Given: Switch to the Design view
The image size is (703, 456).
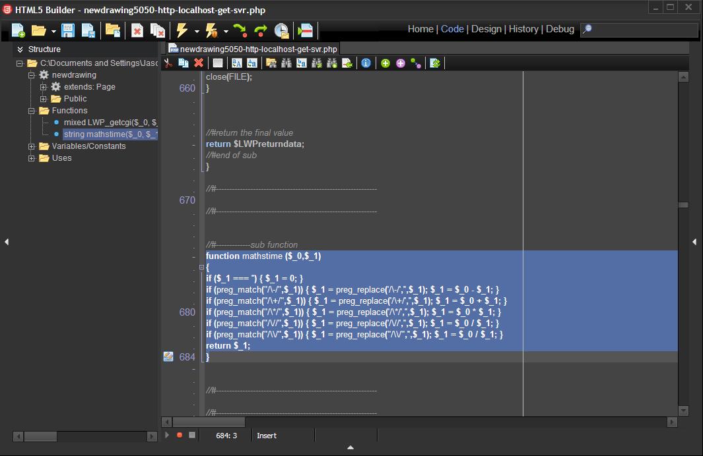Looking at the screenshot, I should (486, 29).
